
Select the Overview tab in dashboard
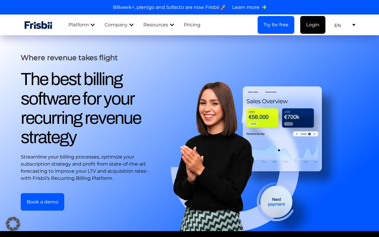[253, 92]
